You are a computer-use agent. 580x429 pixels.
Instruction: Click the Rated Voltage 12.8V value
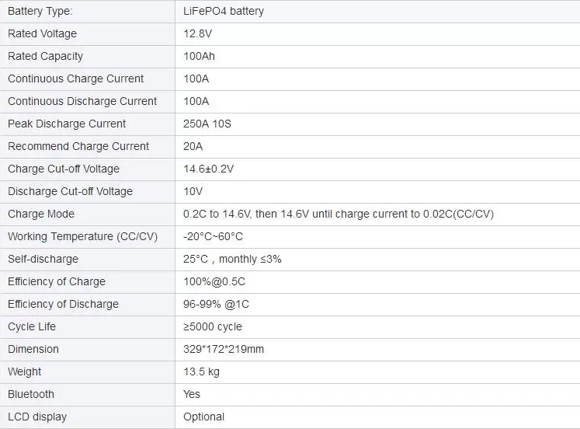point(197,33)
